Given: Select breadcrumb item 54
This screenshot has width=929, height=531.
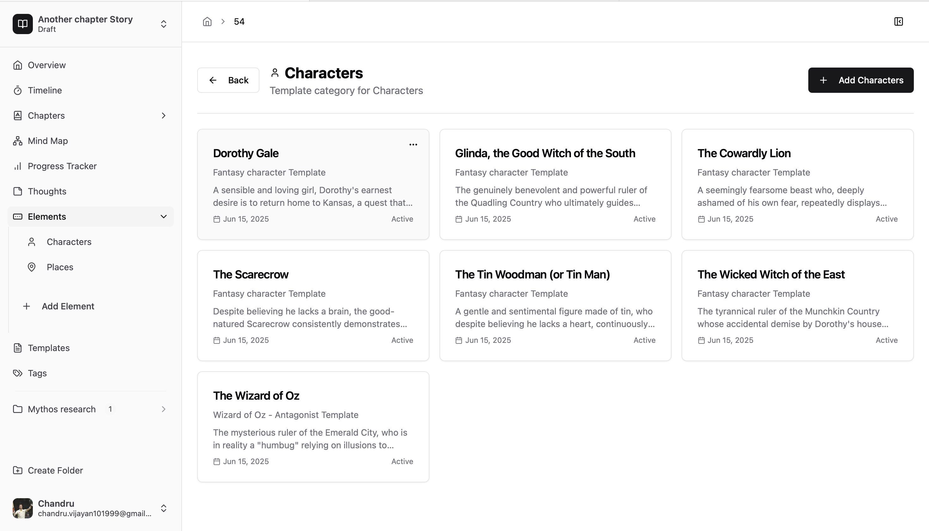Looking at the screenshot, I should tap(239, 21).
